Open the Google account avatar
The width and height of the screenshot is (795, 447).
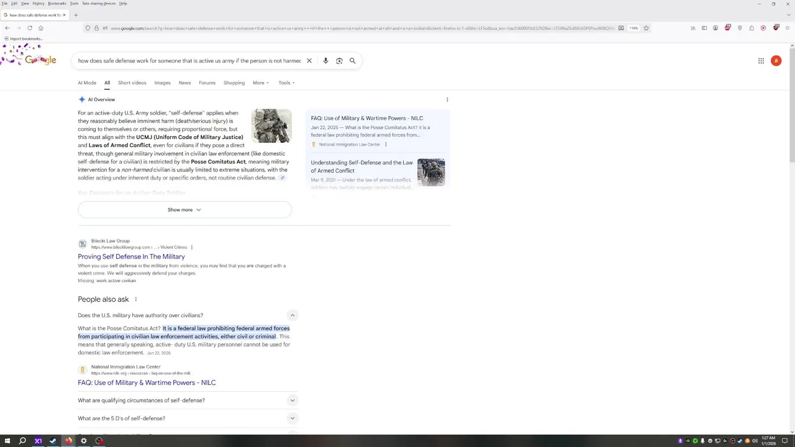pos(776,61)
